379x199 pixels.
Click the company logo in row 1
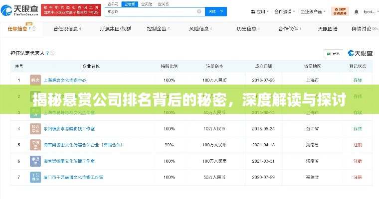[x=35, y=80]
